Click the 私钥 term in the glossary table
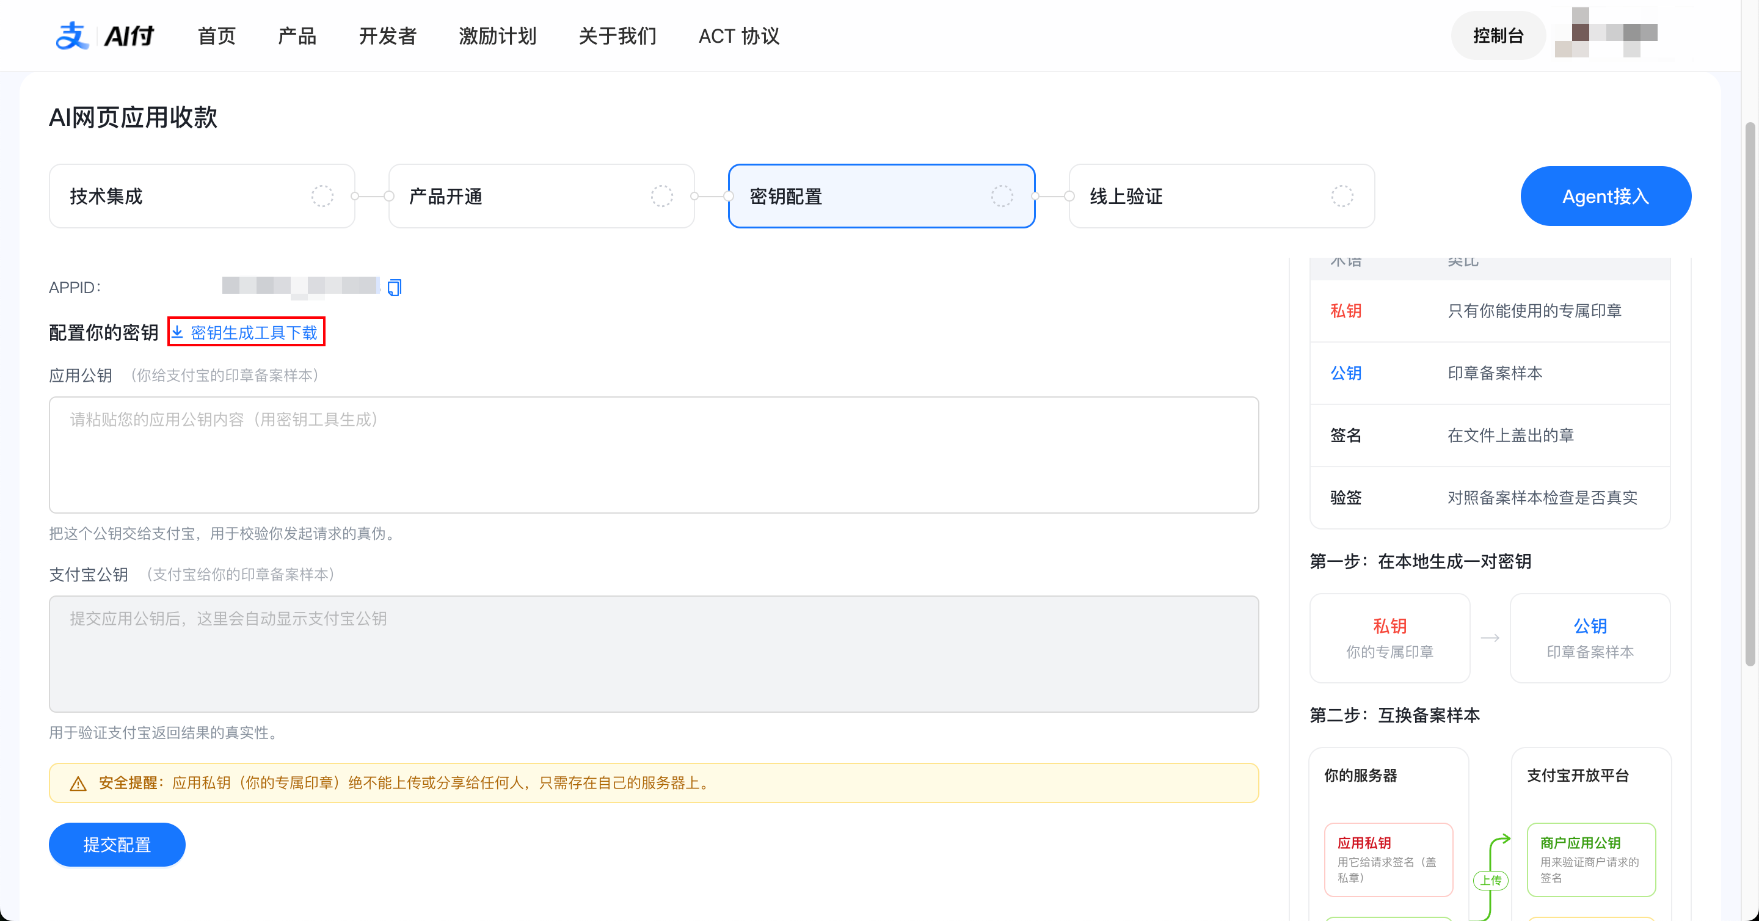Screen dimensions: 1759x921 click(1346, 311)
